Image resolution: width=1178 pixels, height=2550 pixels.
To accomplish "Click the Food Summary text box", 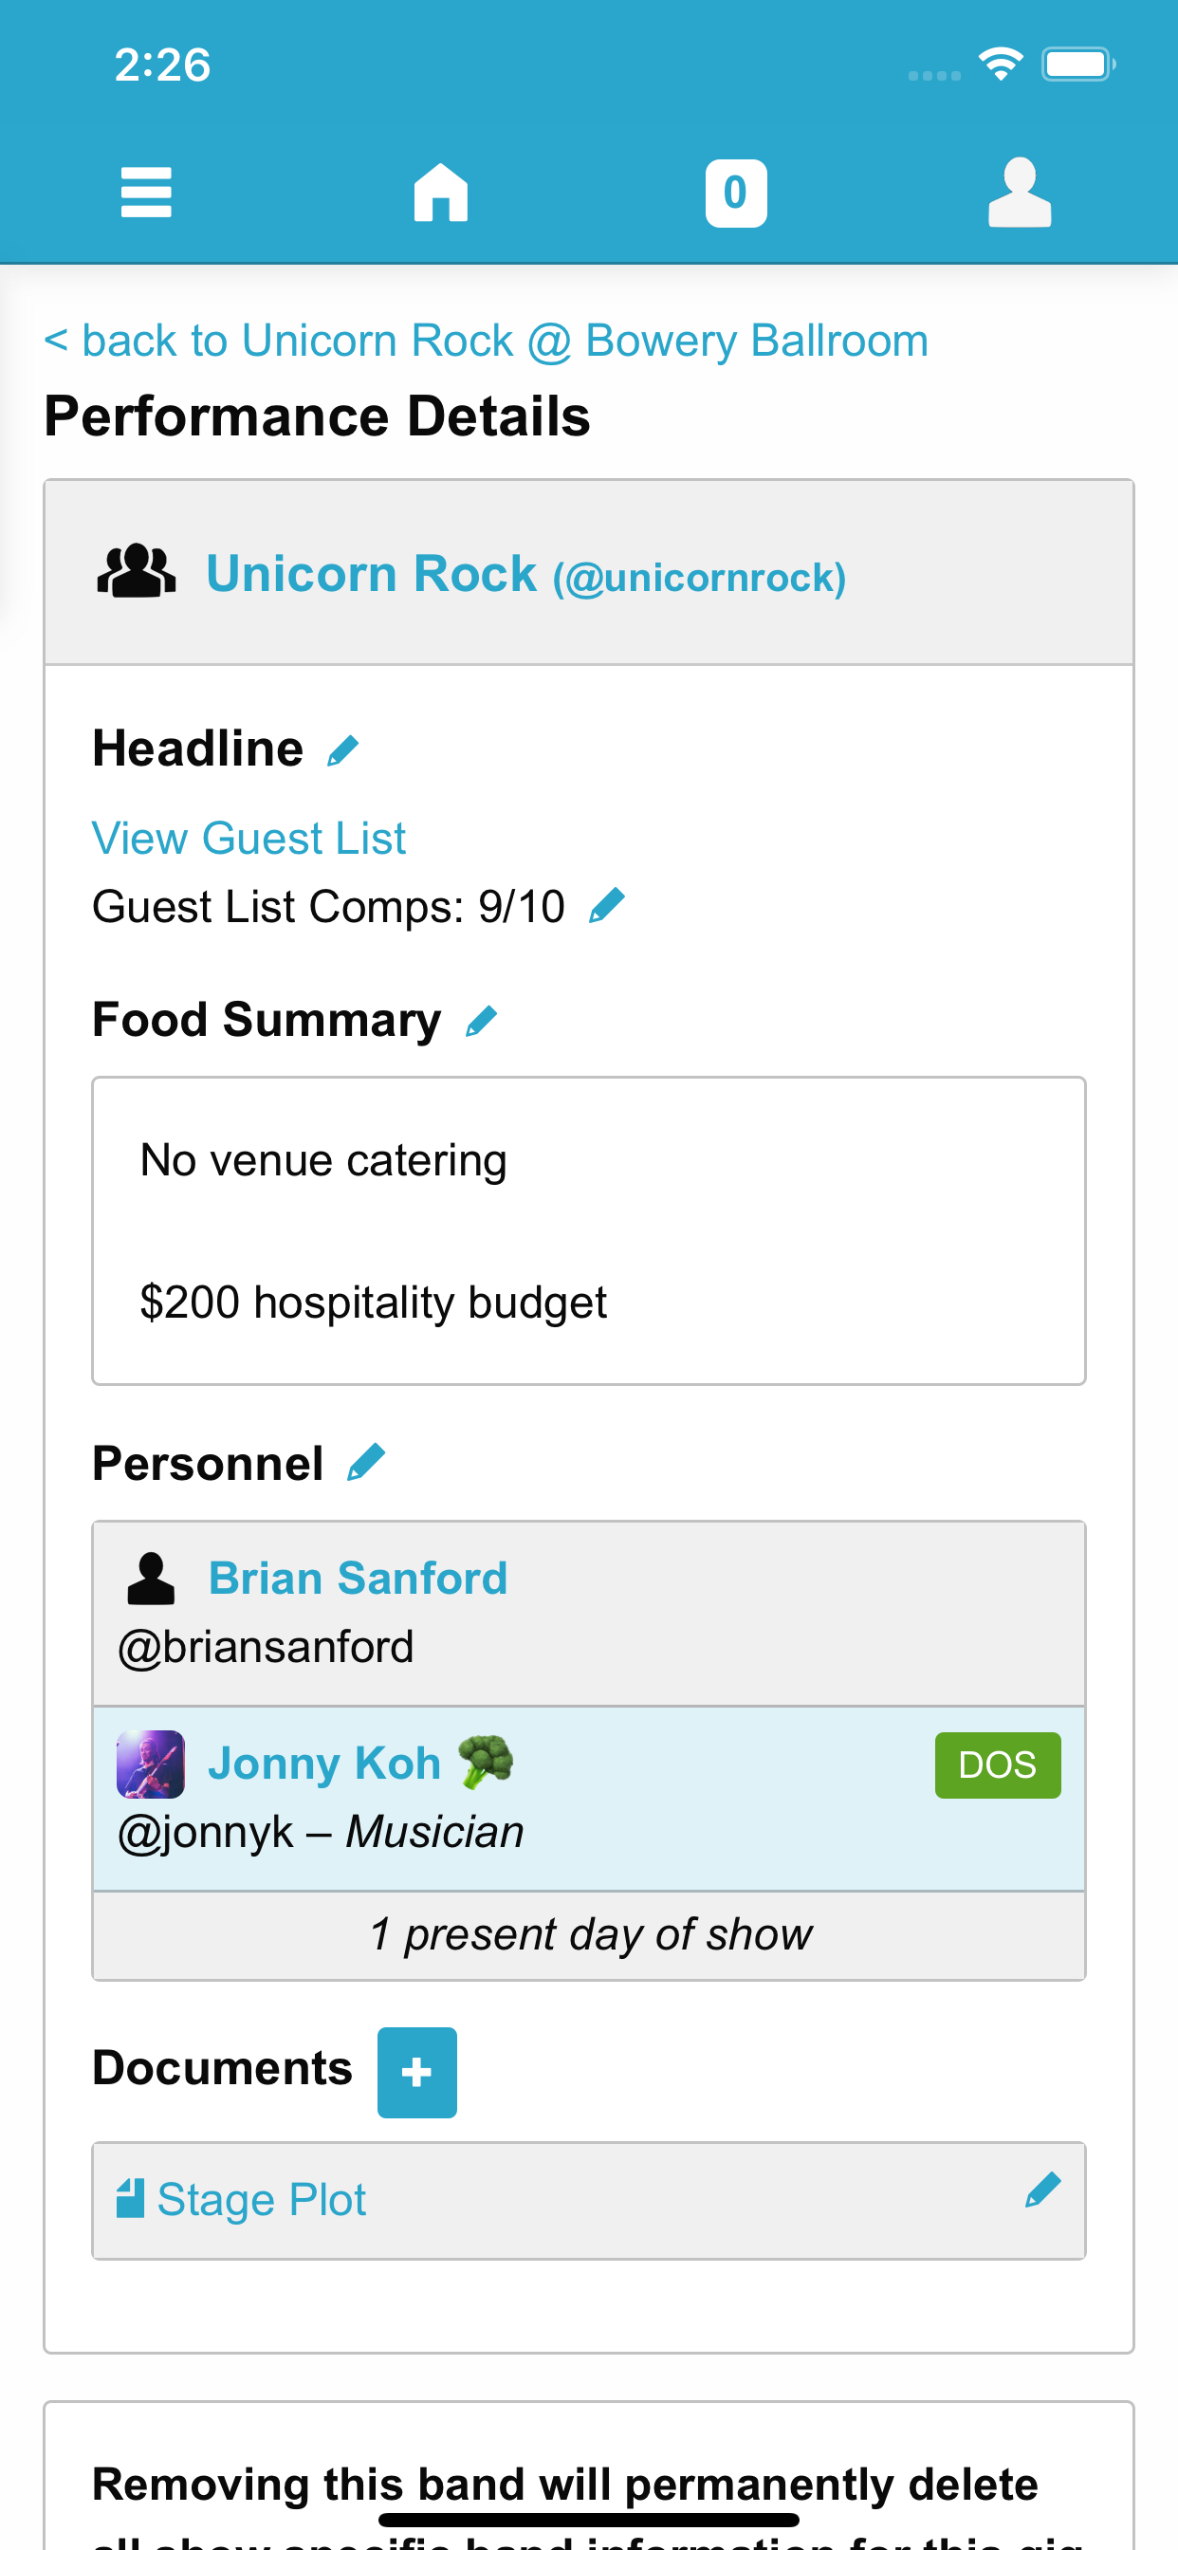I will pos(588,1230).
